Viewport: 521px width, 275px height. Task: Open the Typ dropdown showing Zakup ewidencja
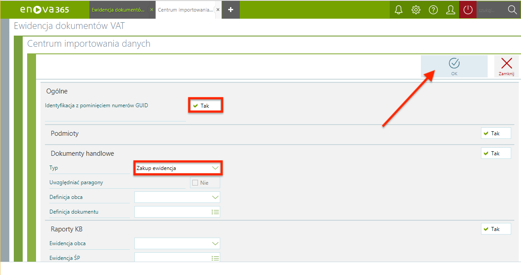178,168
